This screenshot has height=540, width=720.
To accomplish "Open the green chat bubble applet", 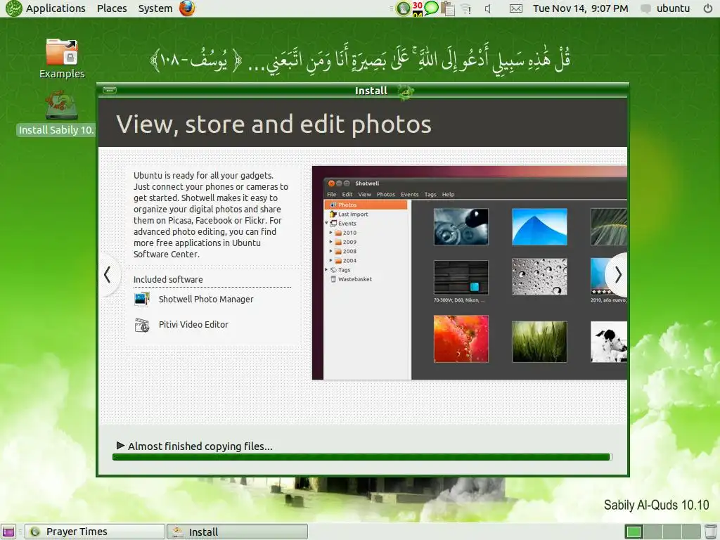I will tap(431, 8).
